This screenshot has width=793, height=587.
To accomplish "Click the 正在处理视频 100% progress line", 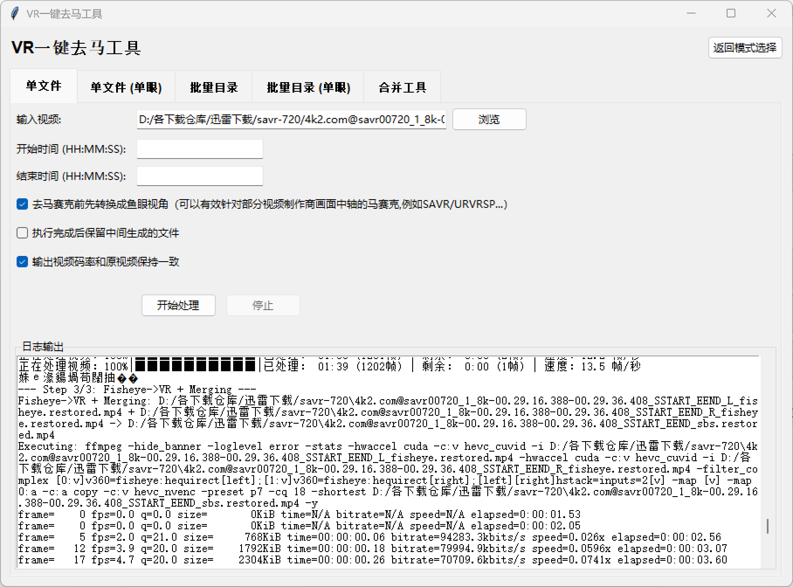I will (x=329, y=366).
